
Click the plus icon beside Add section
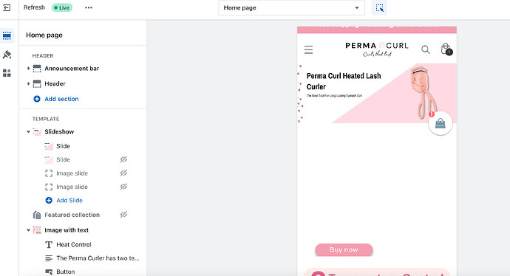[x=37, y=99]
